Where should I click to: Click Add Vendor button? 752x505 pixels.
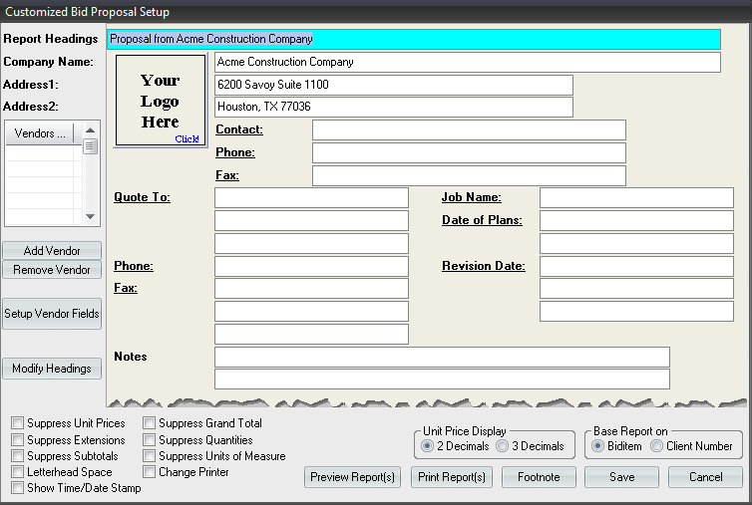click(52, 251)
